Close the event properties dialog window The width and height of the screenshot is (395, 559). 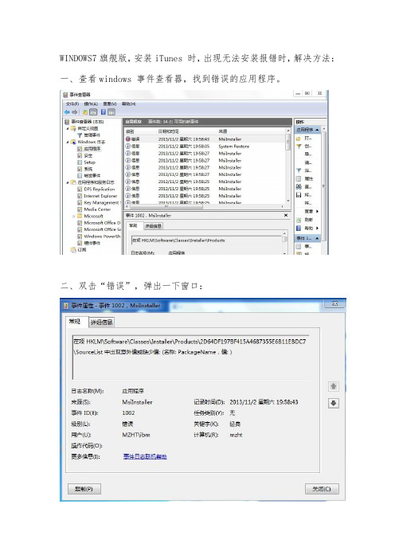tap(334, 303)
